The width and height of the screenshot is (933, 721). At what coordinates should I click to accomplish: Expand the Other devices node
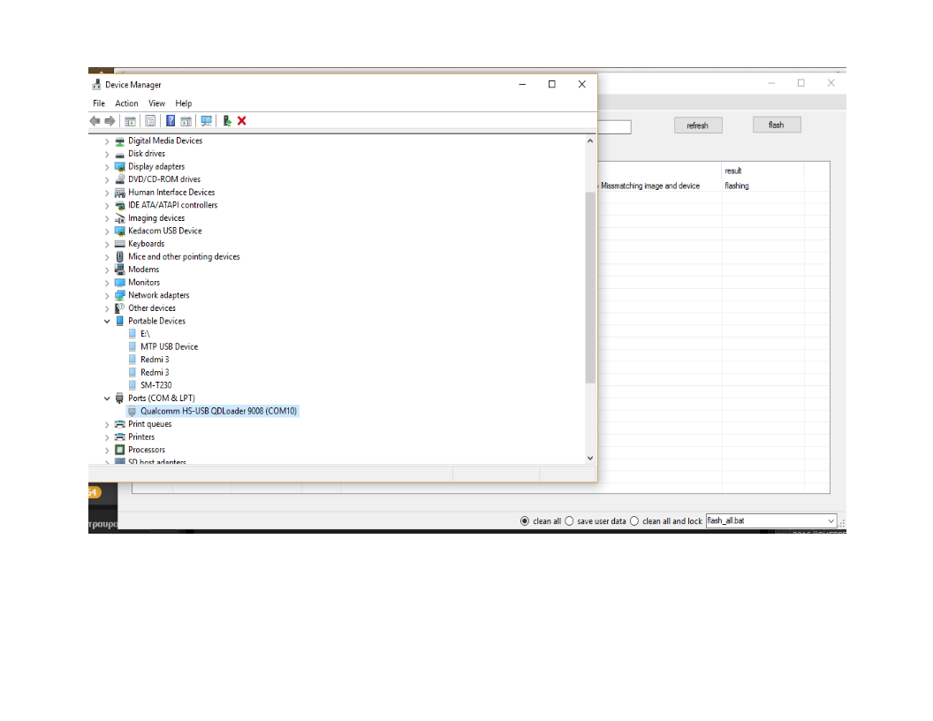pyautogui.click(x=107, y=308)
